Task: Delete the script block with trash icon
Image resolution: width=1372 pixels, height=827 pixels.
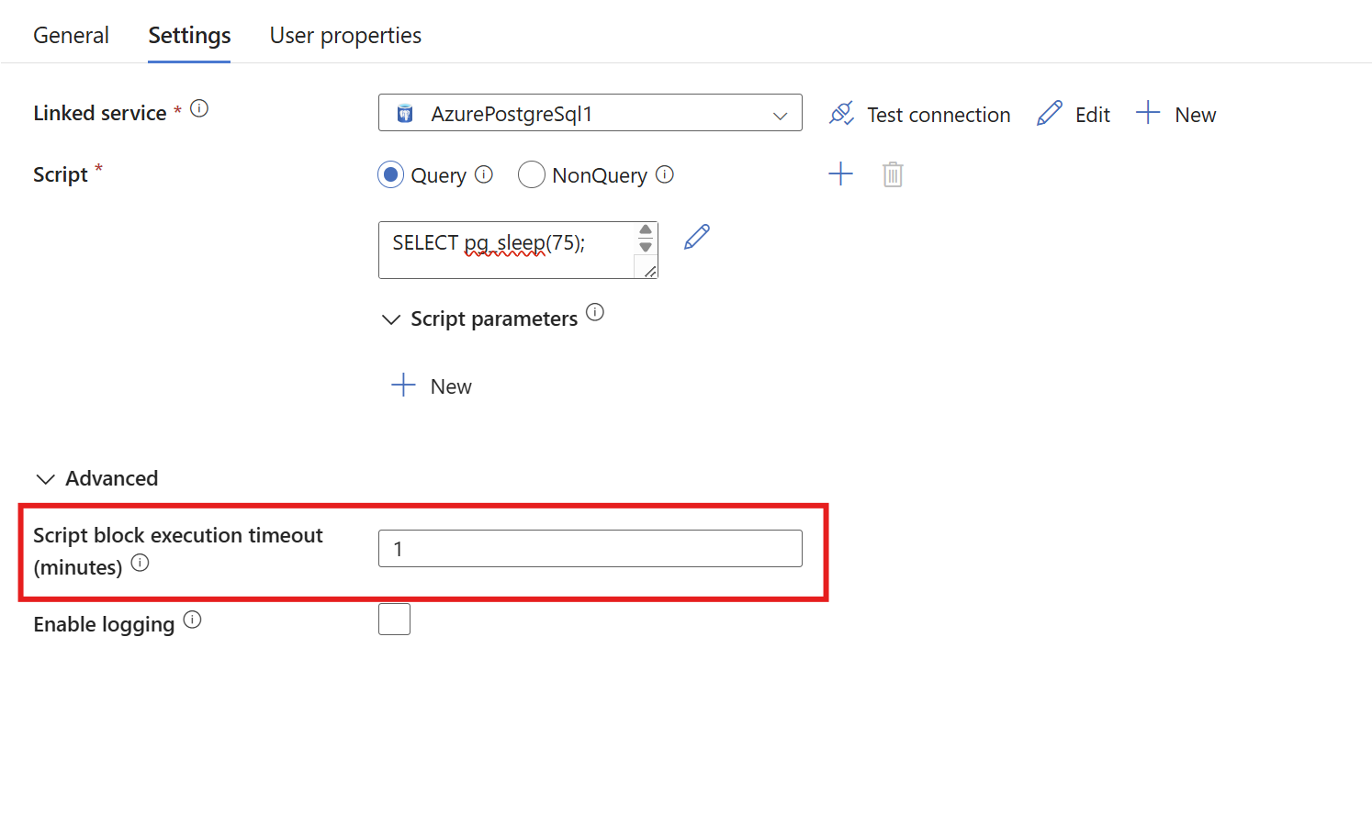Action: click(x=893, y=174)
